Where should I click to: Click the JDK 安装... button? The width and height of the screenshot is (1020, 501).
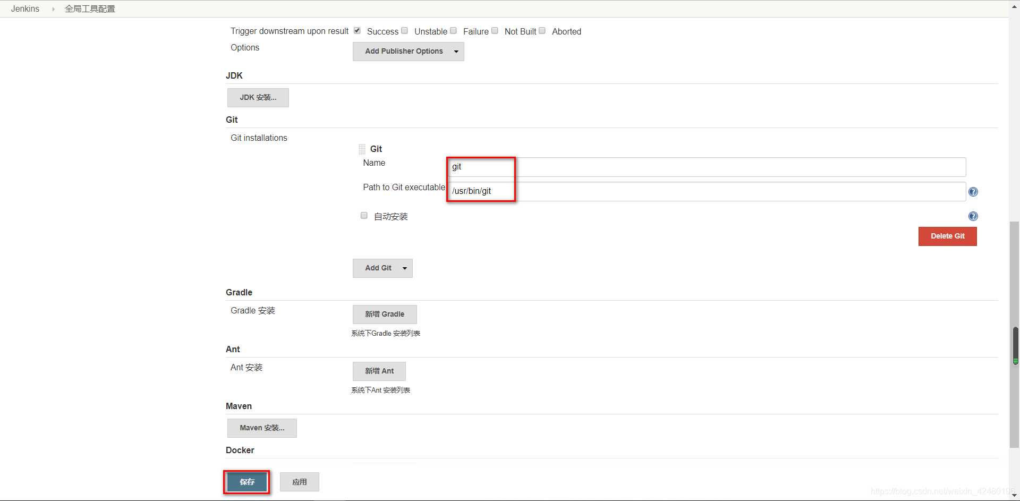258,98
